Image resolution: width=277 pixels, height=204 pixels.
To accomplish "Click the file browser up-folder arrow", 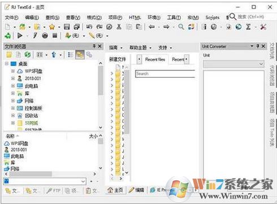I will [x=54, y=55].
